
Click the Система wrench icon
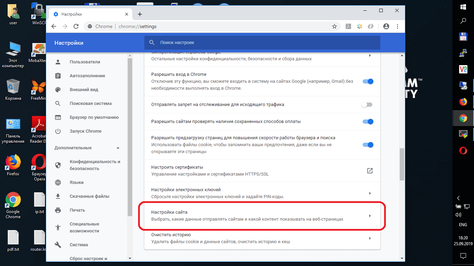(x=58, y=245)
